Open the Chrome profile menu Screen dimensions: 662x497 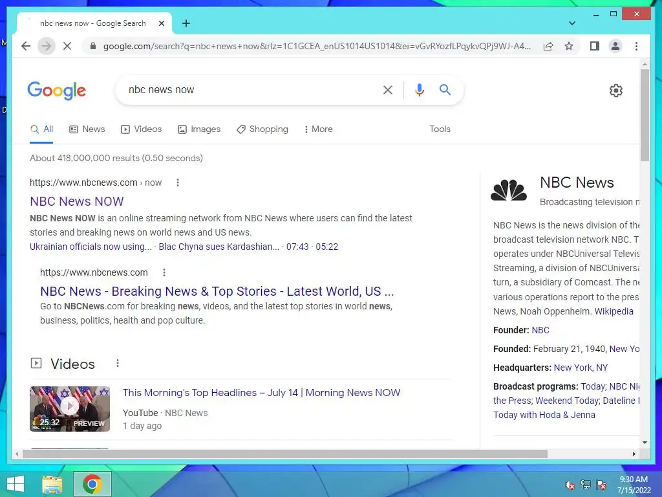click(x=615, y=46)
